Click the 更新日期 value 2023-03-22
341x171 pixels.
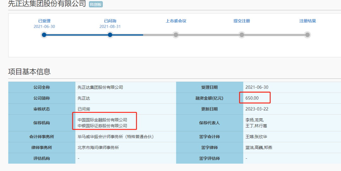(257, 109)
